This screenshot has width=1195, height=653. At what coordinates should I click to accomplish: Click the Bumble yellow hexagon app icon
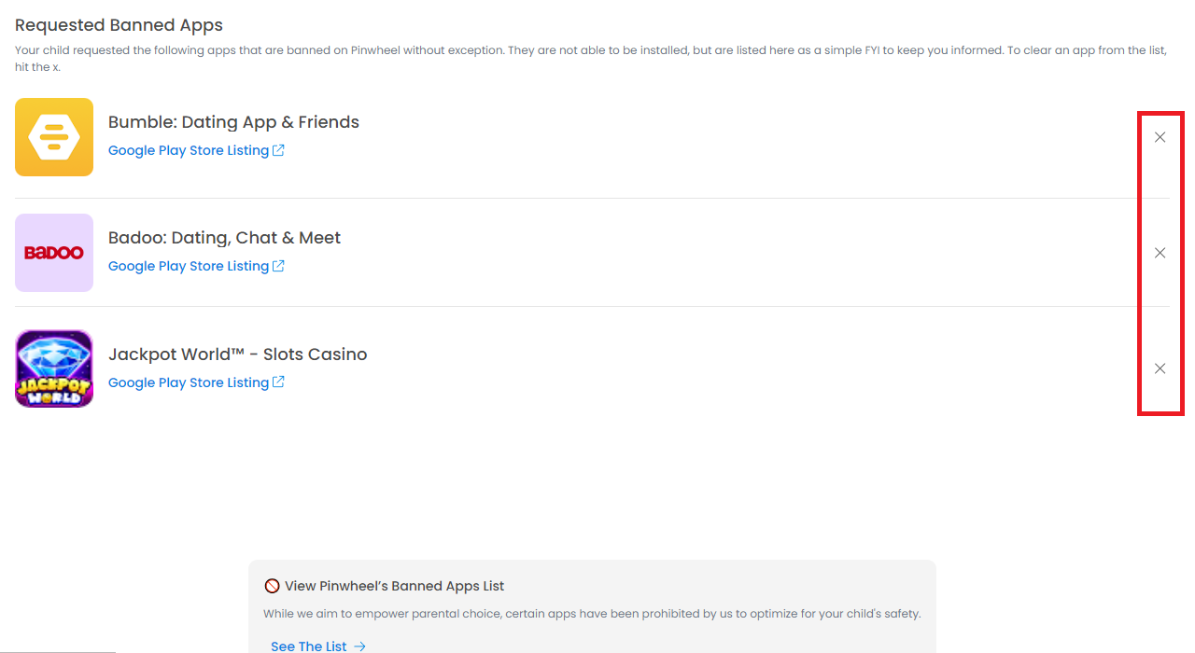(54, 137)
